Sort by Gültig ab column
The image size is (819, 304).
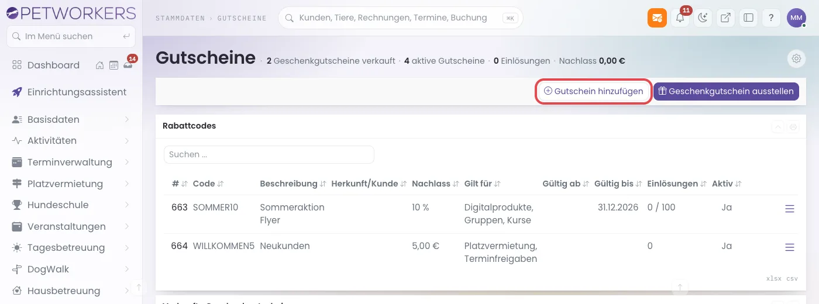tap(566, 184)
